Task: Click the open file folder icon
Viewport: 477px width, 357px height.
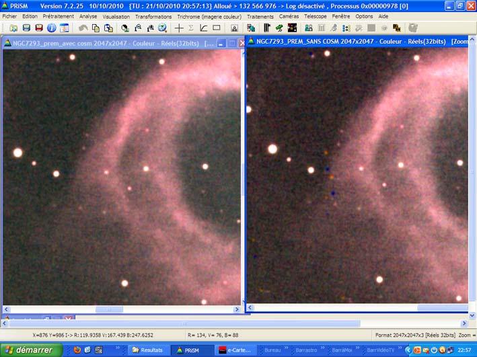Action: click(x=13, y=28)
